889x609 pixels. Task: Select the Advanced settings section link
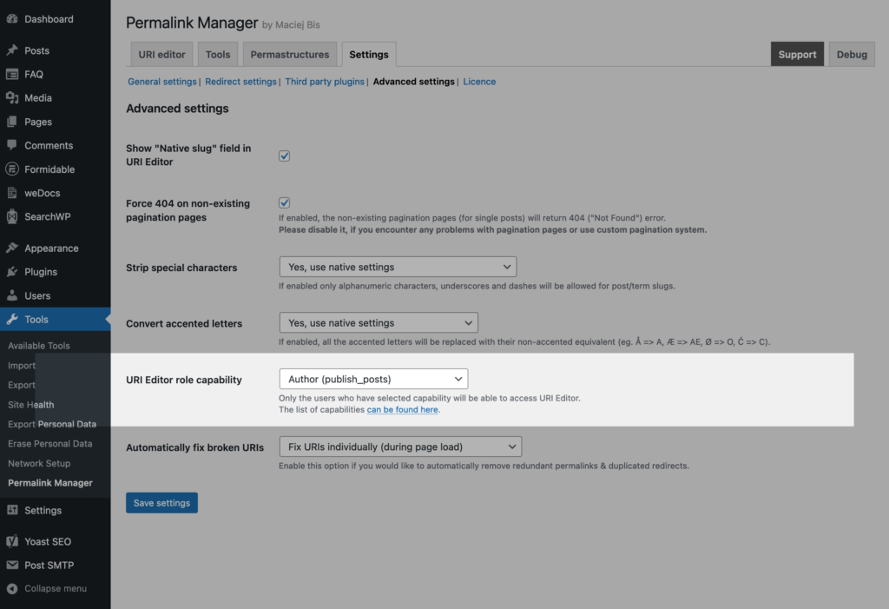pos(414,82)
